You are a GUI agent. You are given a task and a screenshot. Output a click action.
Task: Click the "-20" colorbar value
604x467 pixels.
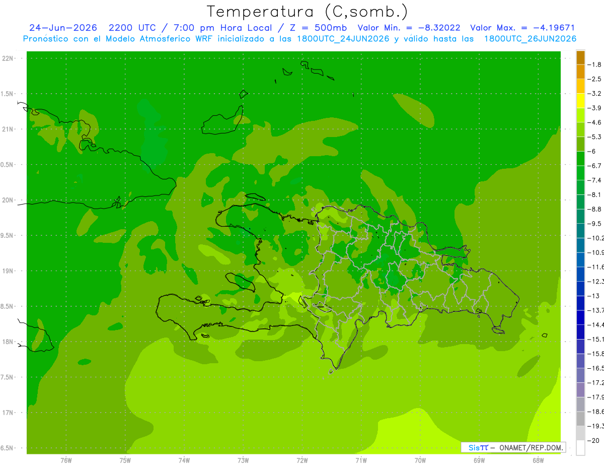[x=593, y=440]
